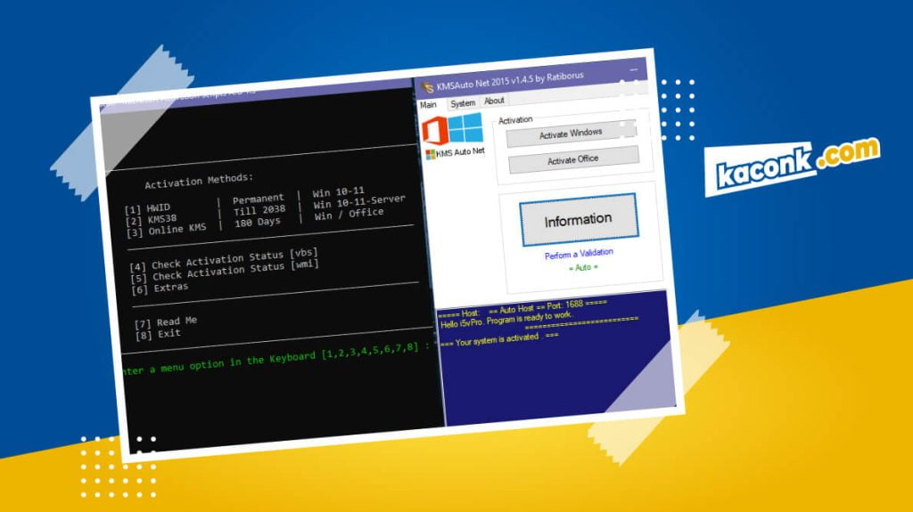Switch to the System tab

coord(463,103)
